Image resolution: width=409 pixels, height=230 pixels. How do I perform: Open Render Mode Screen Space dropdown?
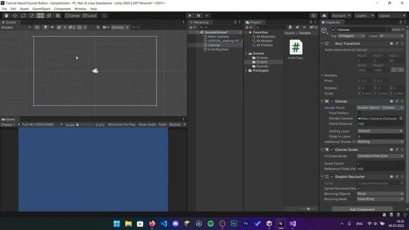[x=380, y=108]
